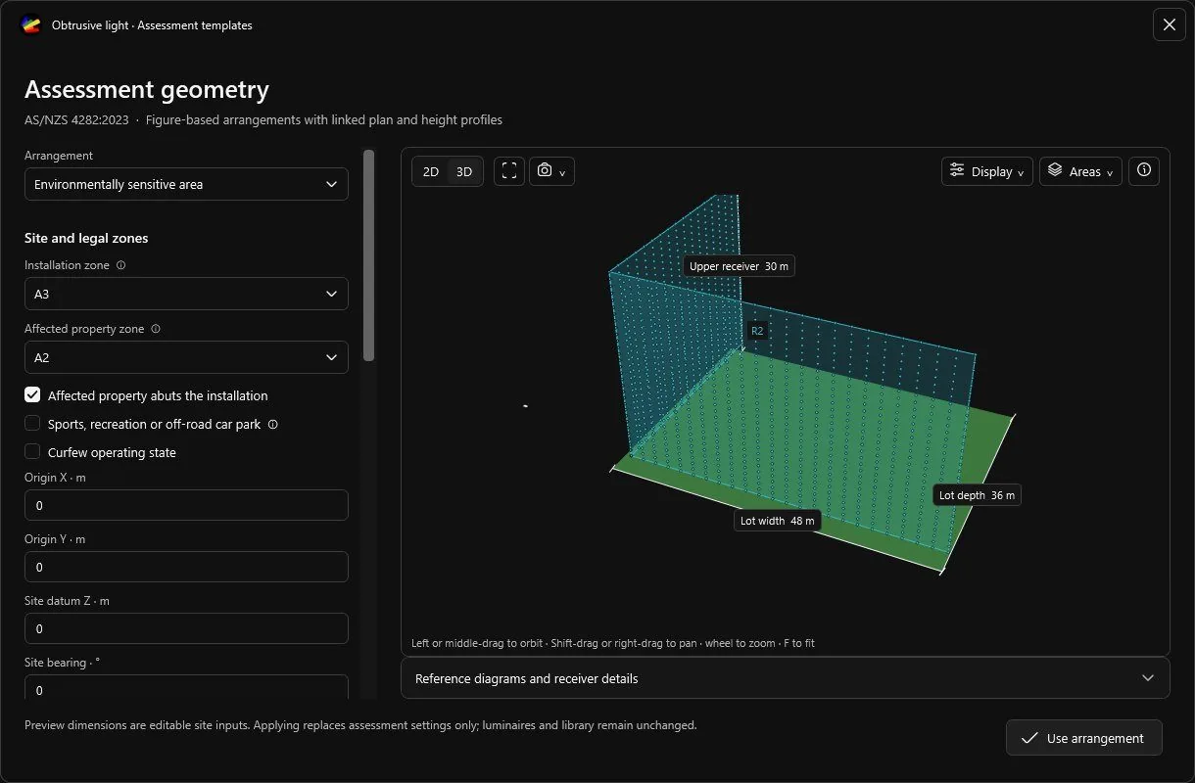Viewport: 1195px width, 783px height.
Task: Open the Areas layers dropdown
Action: pos(1080,171)
